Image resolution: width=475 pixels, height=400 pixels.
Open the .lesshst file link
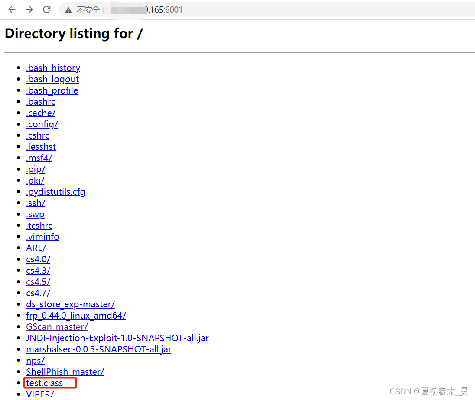[41, 146]
